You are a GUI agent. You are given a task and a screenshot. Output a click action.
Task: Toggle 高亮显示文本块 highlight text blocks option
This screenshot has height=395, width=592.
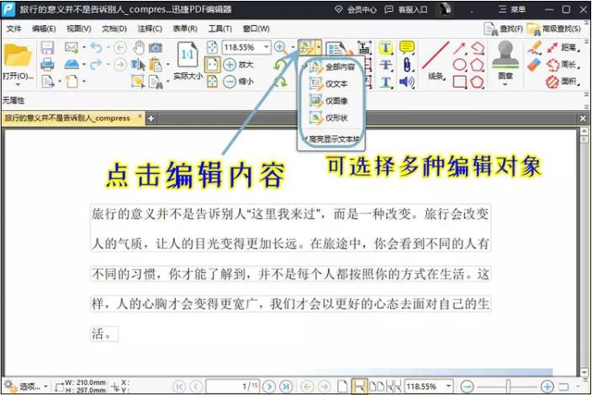pyautogui.click(x=332, y=139)
